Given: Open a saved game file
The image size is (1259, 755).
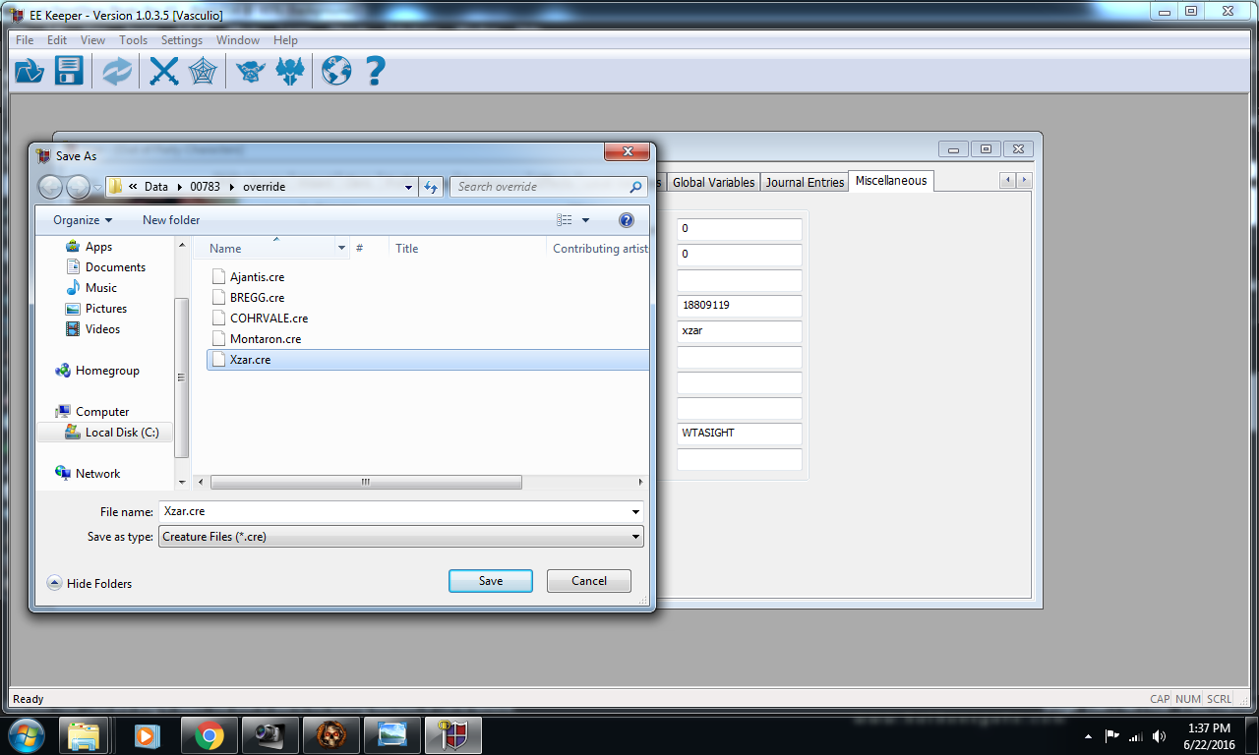Looking at the screenshot, I should tap(28, 70).
